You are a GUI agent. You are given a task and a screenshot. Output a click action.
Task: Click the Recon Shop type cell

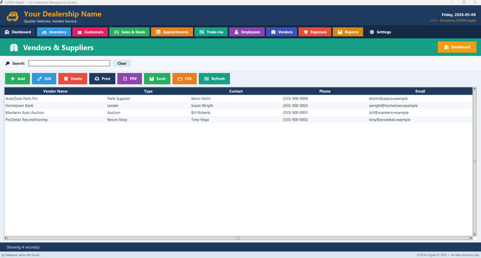click(117, 119)
